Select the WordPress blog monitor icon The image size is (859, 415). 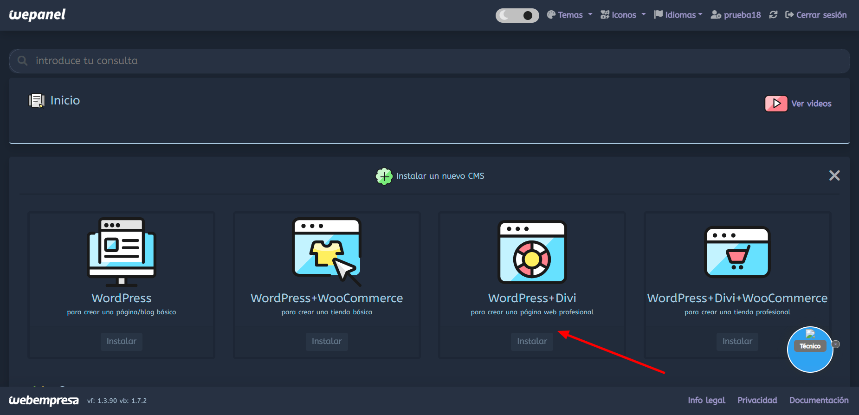coord(122,252)
